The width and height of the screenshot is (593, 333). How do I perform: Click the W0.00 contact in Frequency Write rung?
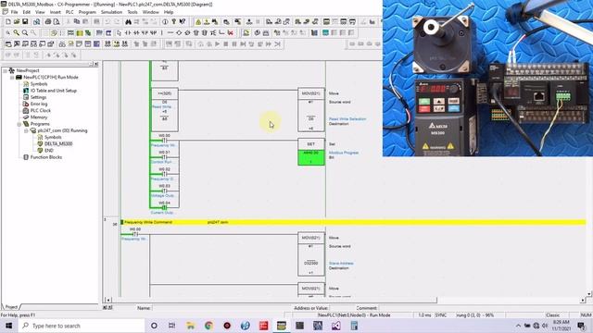tap(135, 234)
